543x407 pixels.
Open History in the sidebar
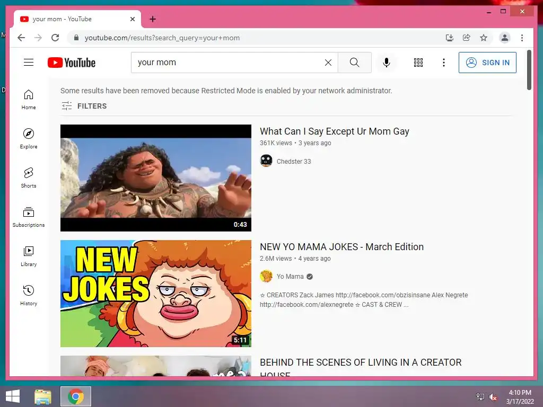pos(29,295)
